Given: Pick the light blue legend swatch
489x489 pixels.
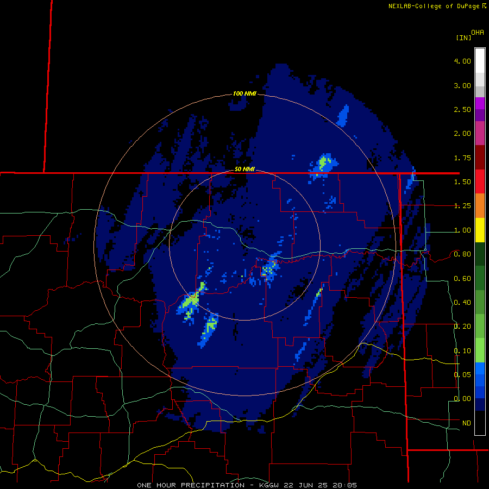Looking at the screenshot, I should (x=480, y=368).
